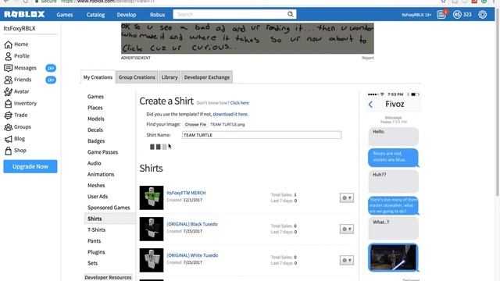
Task: Select Animations in creations list
Action: (101, 174)
